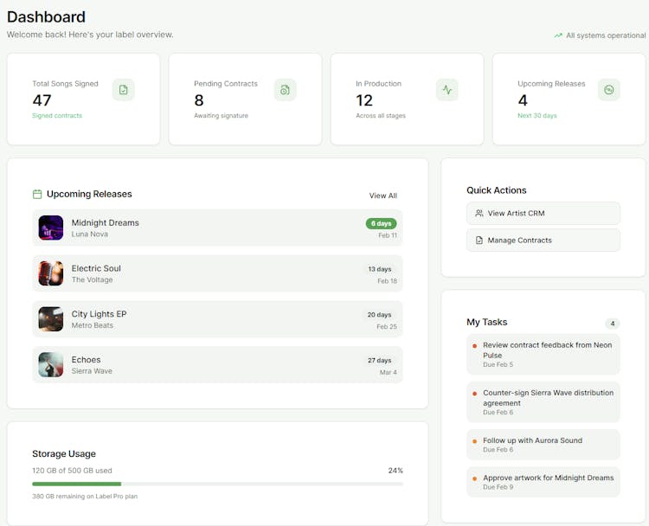
Task: Open the Manage Contracts quick action
Action: click(x=543, y=241)
